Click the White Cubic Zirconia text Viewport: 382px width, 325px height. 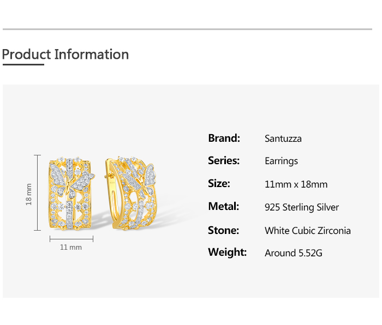coord(307,230)
